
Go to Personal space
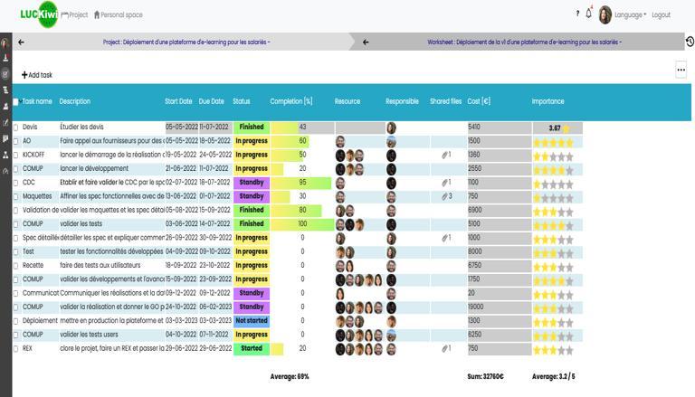(x=119, y=14)
